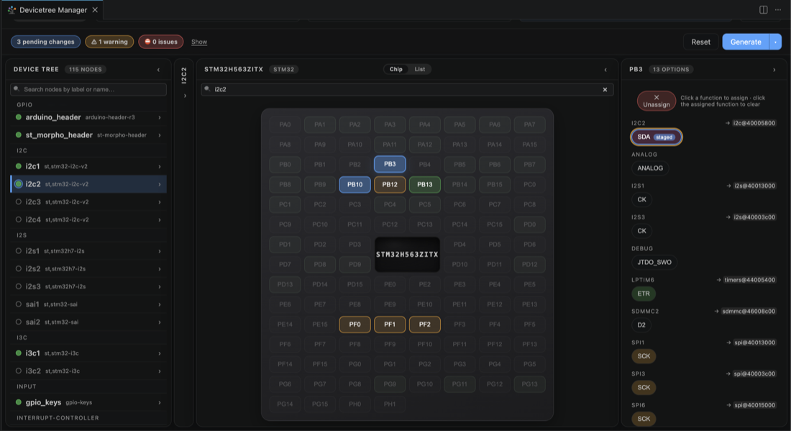Toggle the i2c4 status circle

(x=19, y=219)
